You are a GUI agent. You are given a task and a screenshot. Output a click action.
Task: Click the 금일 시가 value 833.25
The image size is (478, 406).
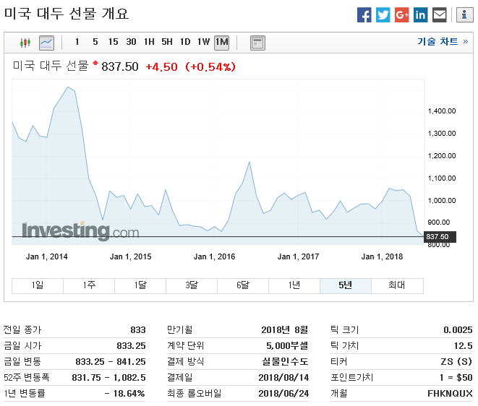pyautogui.click(x=131, y=346)
